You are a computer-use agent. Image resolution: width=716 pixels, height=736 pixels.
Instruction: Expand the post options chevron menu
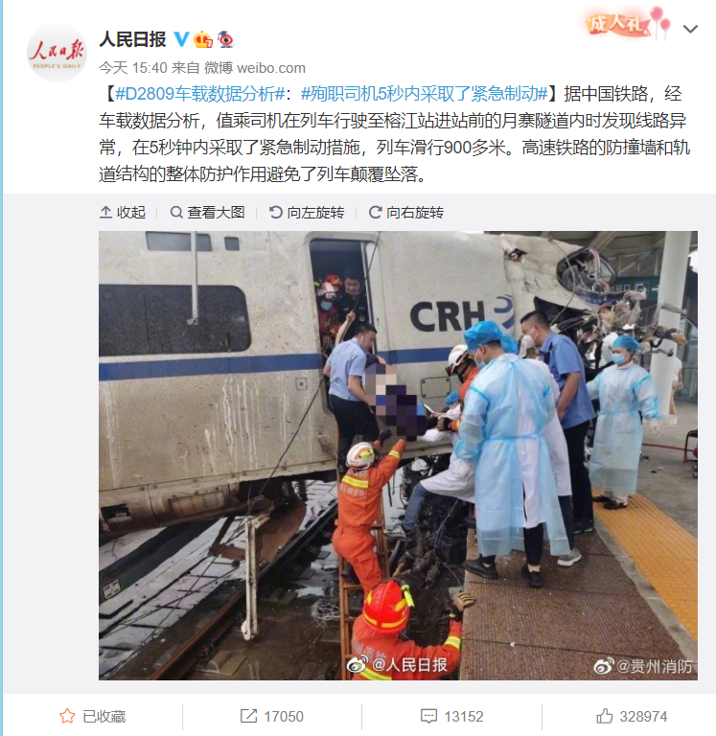tap(690, 29)
